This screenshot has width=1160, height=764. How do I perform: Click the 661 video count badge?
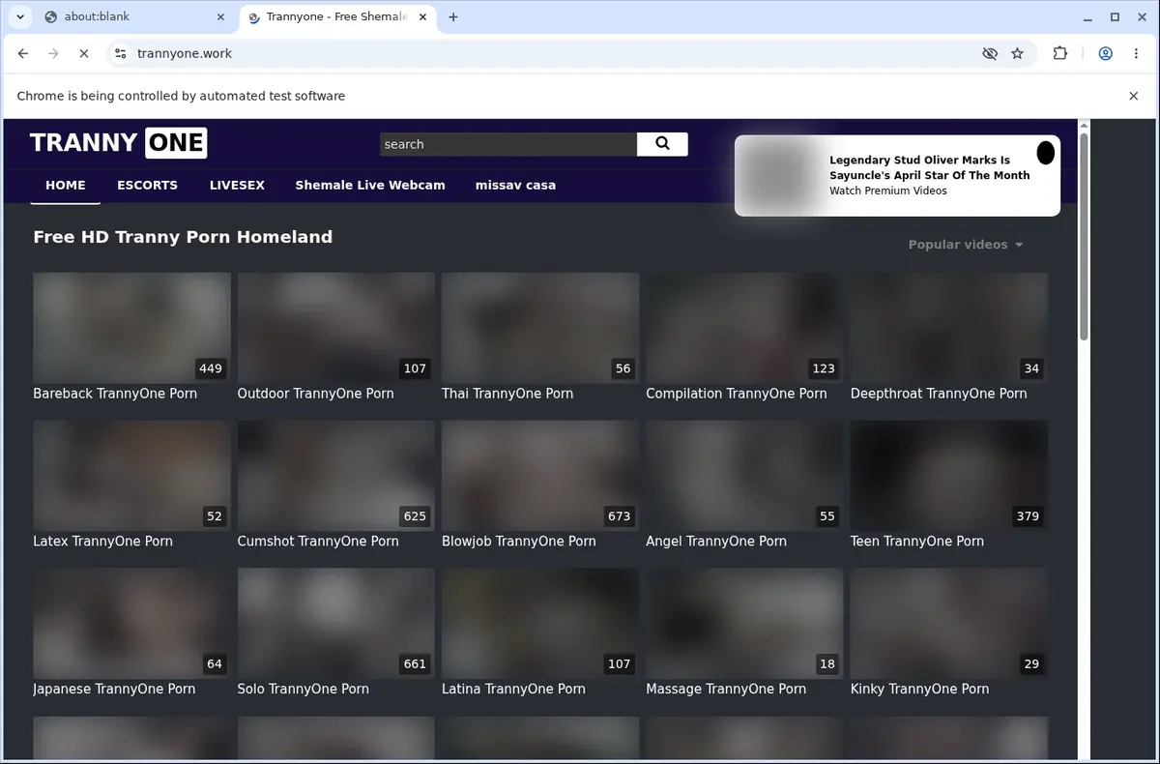click(415, 664)
